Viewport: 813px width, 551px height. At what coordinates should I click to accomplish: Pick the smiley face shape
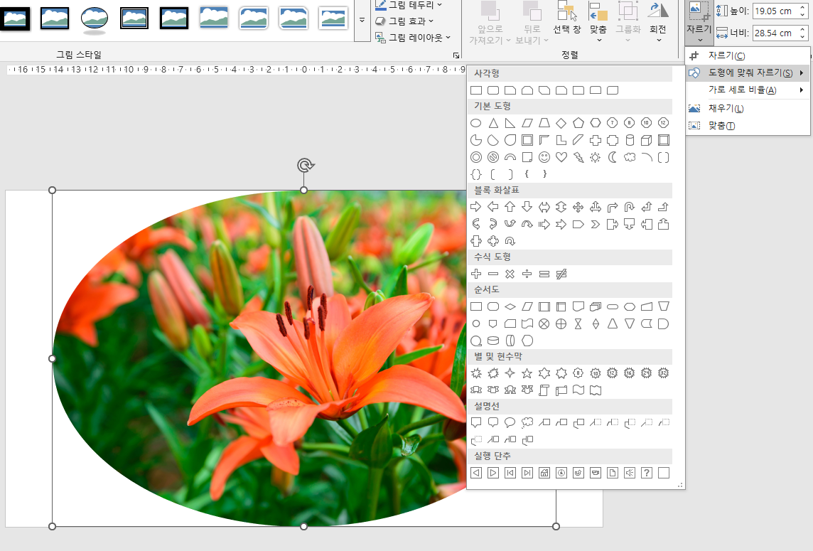pos(544,157)
